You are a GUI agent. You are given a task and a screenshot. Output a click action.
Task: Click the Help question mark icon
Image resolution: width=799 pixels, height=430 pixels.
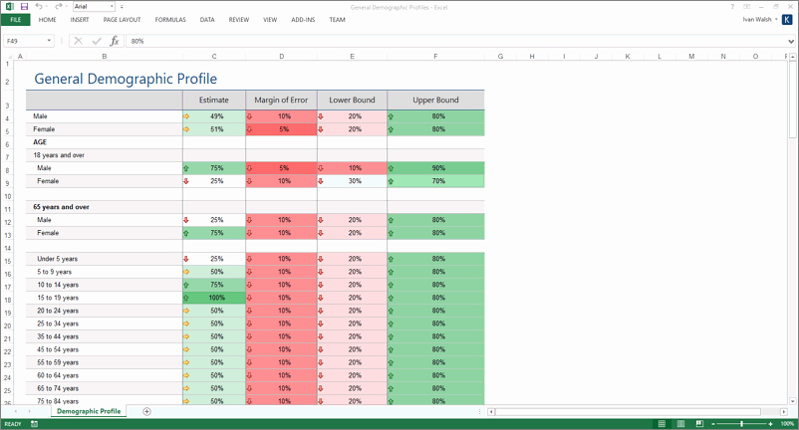pos(732,7)
